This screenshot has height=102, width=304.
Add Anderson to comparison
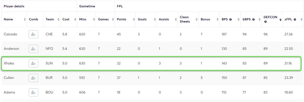tap(33, 49)
